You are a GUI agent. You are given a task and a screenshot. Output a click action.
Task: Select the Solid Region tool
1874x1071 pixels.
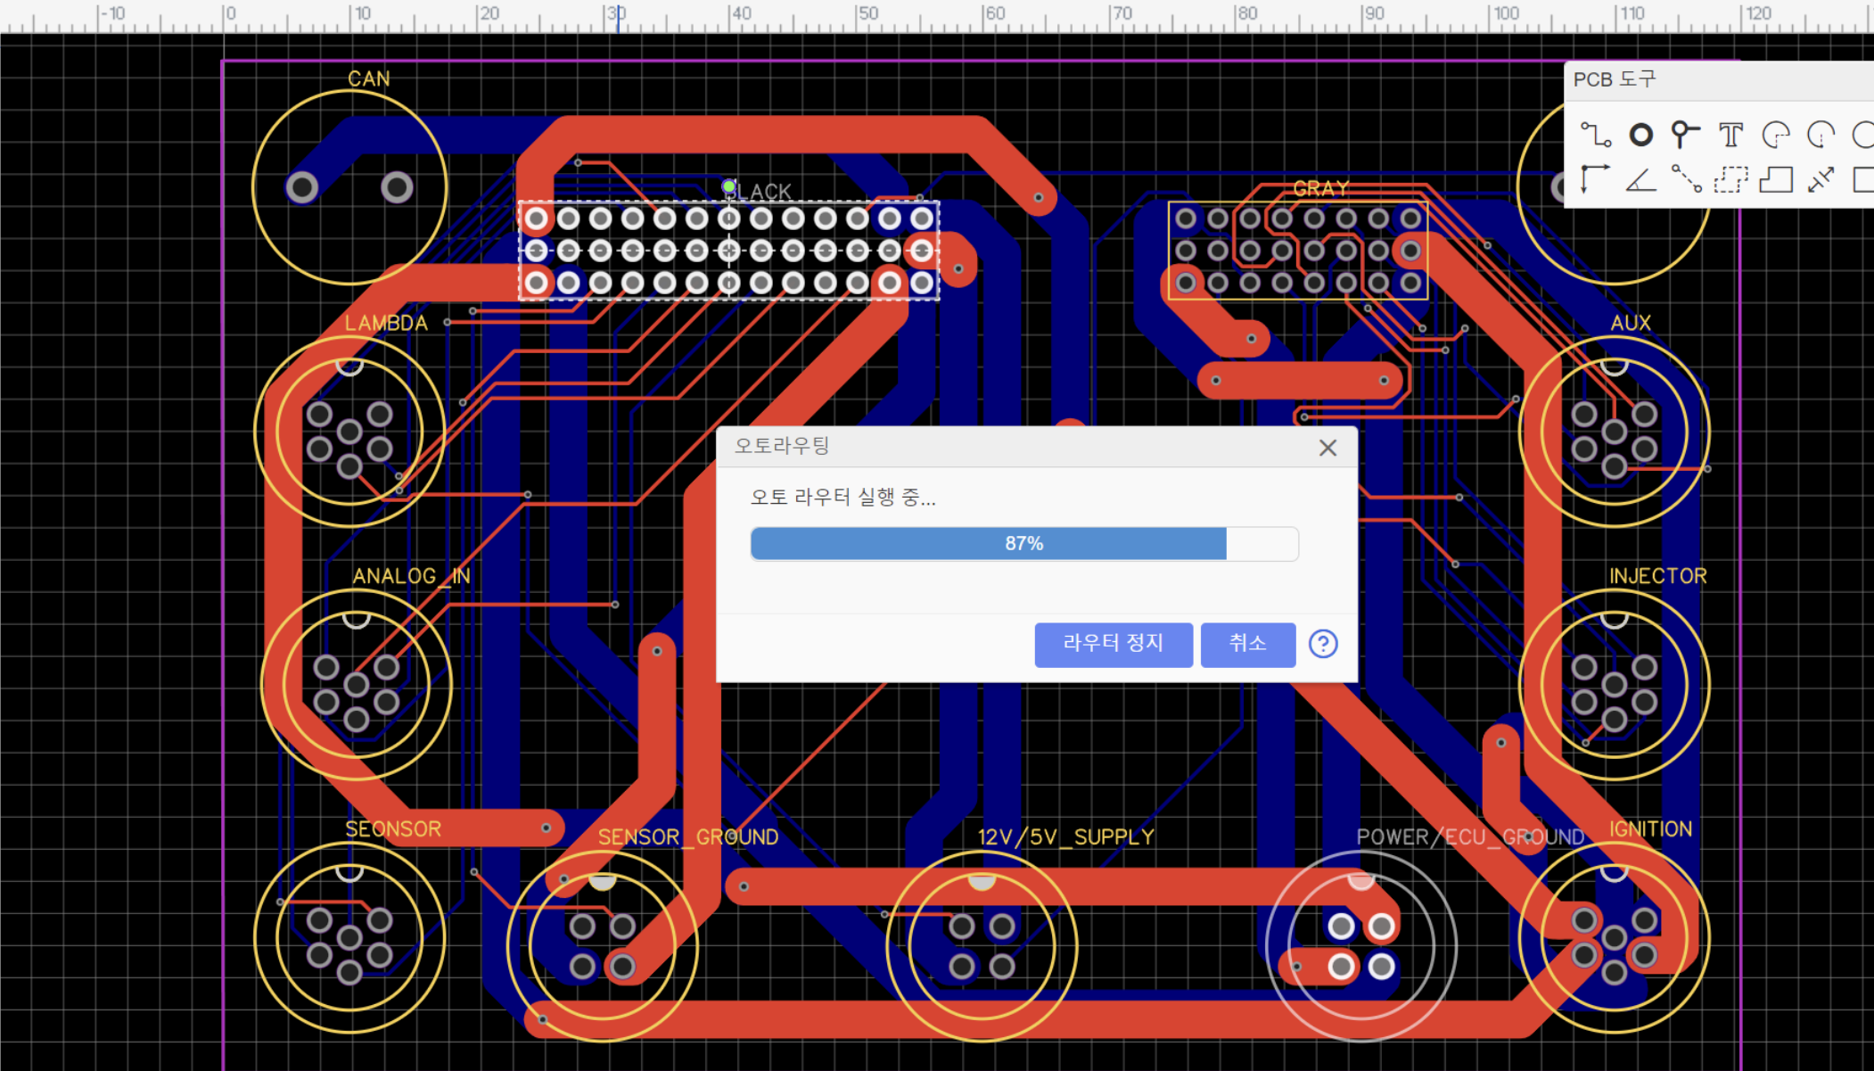[x=1775, y=180]
